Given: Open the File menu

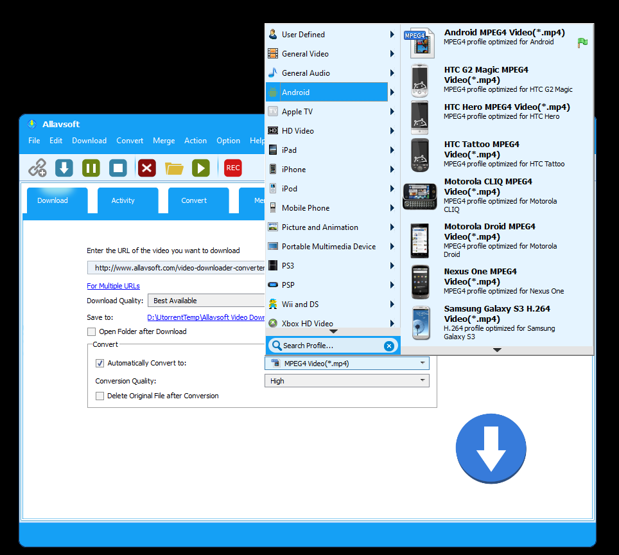Looking at the screenshot, I should 34,141.
